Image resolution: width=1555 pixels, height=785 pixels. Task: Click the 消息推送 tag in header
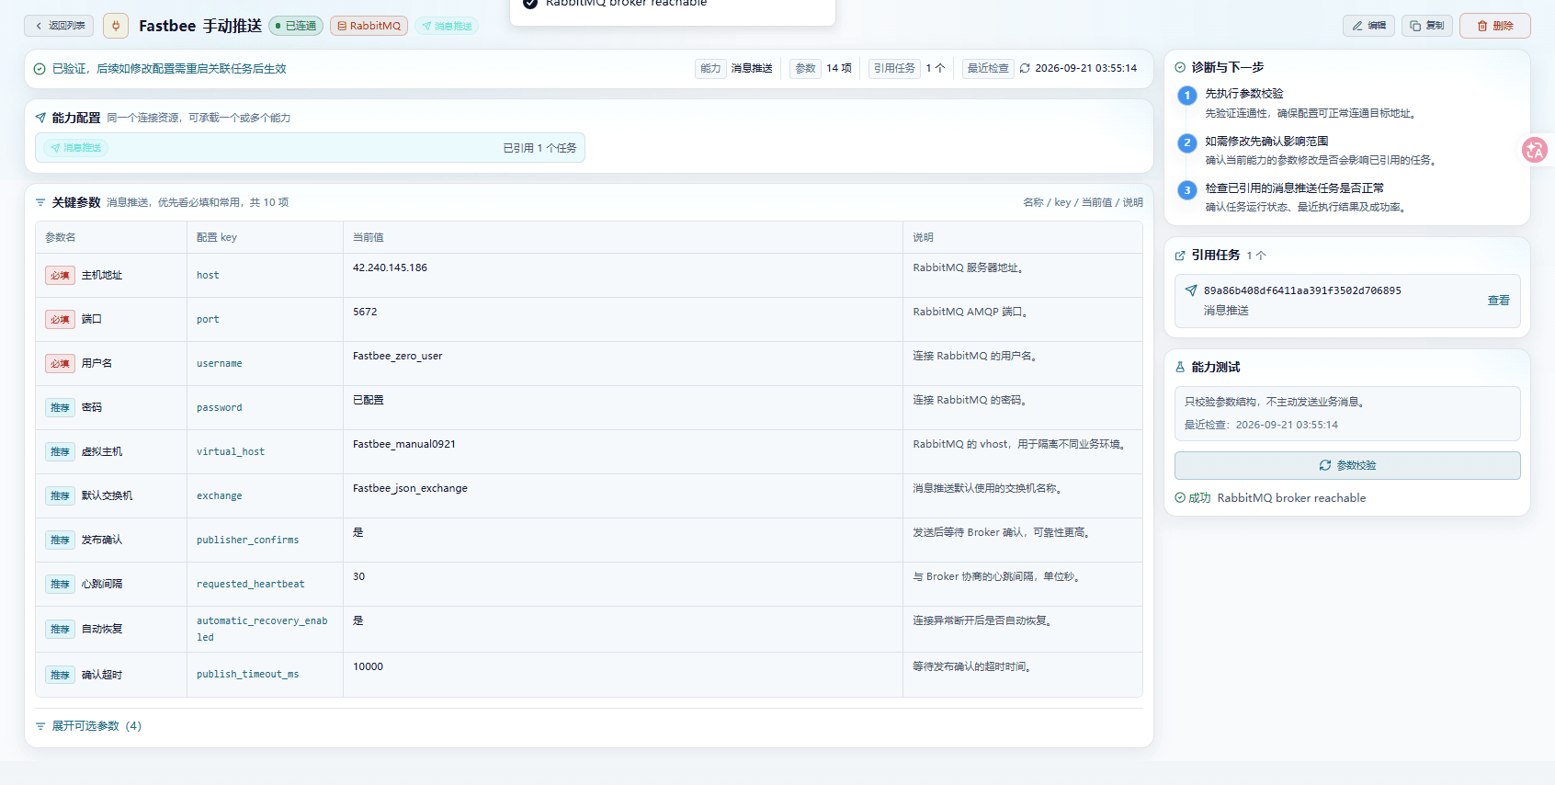coord(447,26)
